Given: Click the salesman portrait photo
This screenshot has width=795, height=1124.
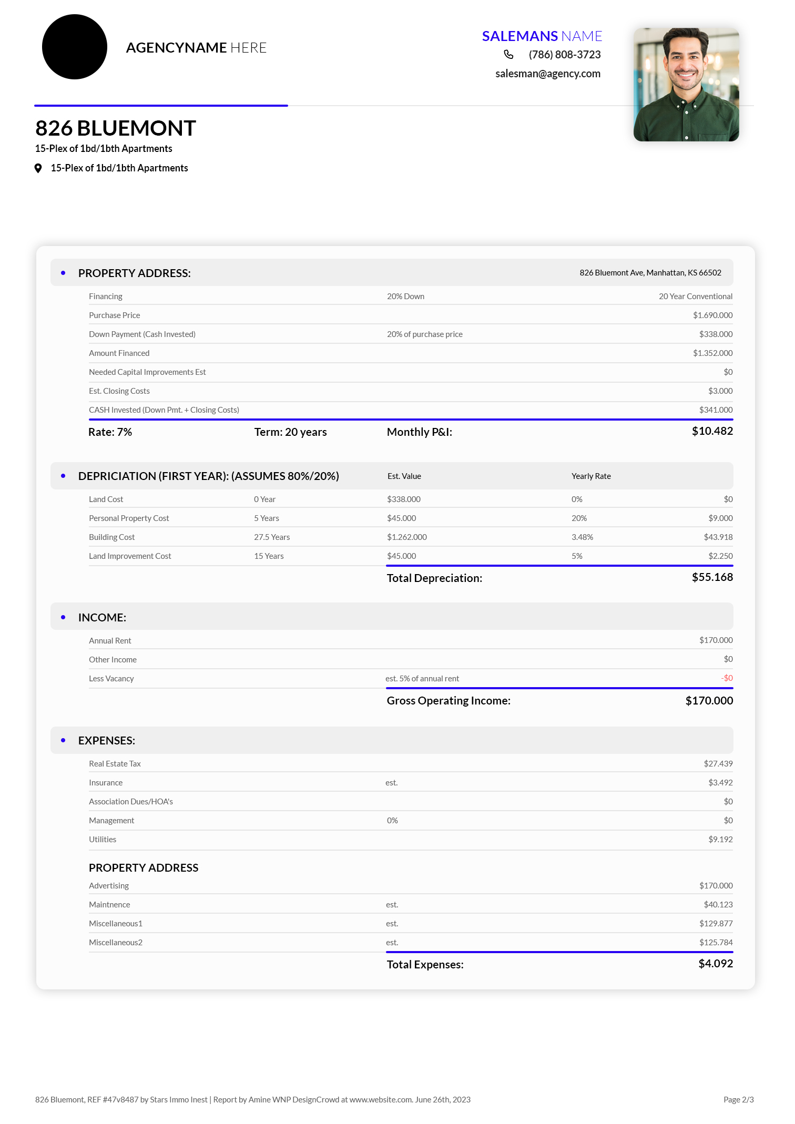Looking at the screenshot, I should pos(686,85).
